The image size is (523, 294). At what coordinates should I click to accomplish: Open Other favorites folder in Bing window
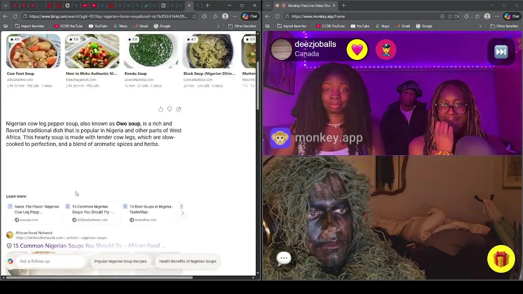coord(242,26)
